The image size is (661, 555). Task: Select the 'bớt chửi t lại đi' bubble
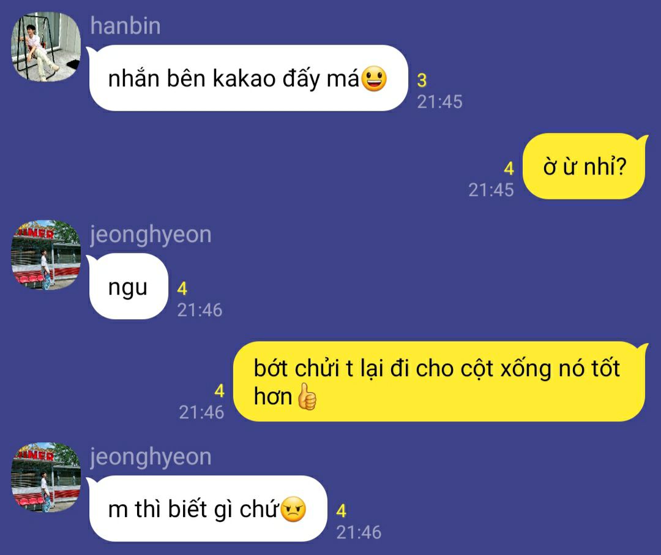pos(440,382)
